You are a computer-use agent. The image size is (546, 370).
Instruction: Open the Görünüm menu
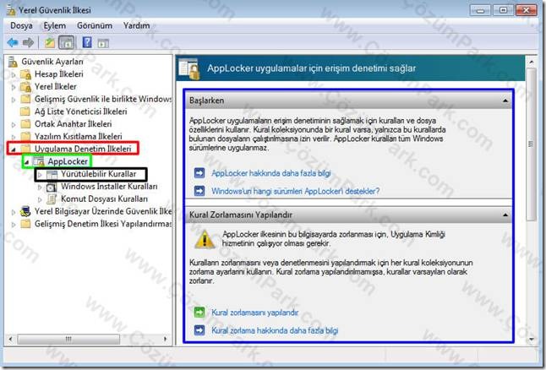(x=95, y=25)
